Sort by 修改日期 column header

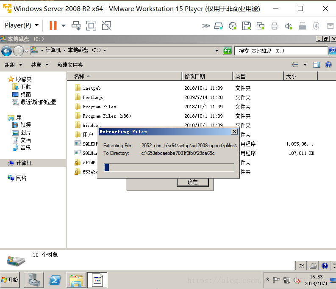208,76
